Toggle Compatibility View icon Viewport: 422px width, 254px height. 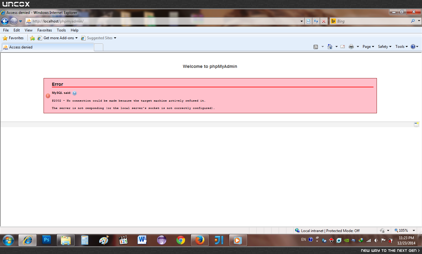click(x=308, y=21)
